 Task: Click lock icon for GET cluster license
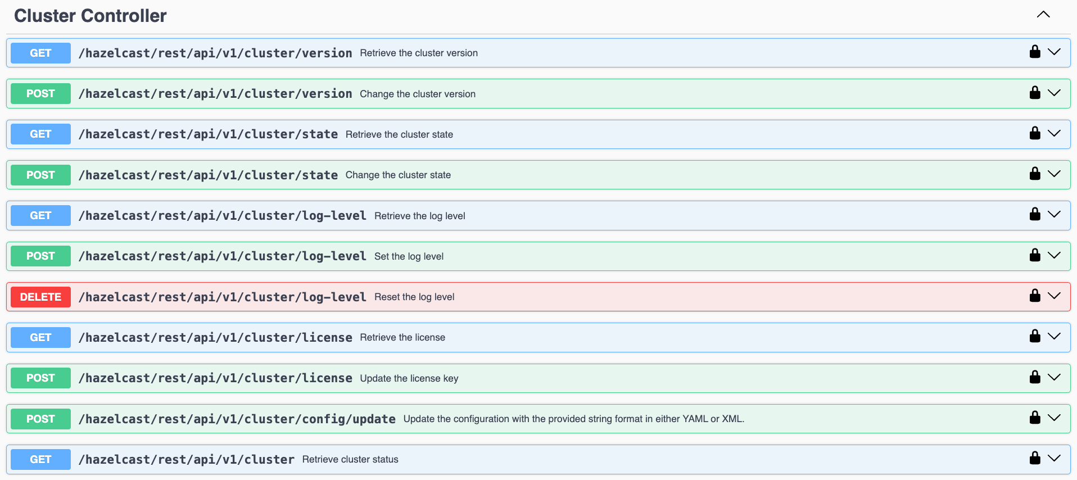(1034, 336)
